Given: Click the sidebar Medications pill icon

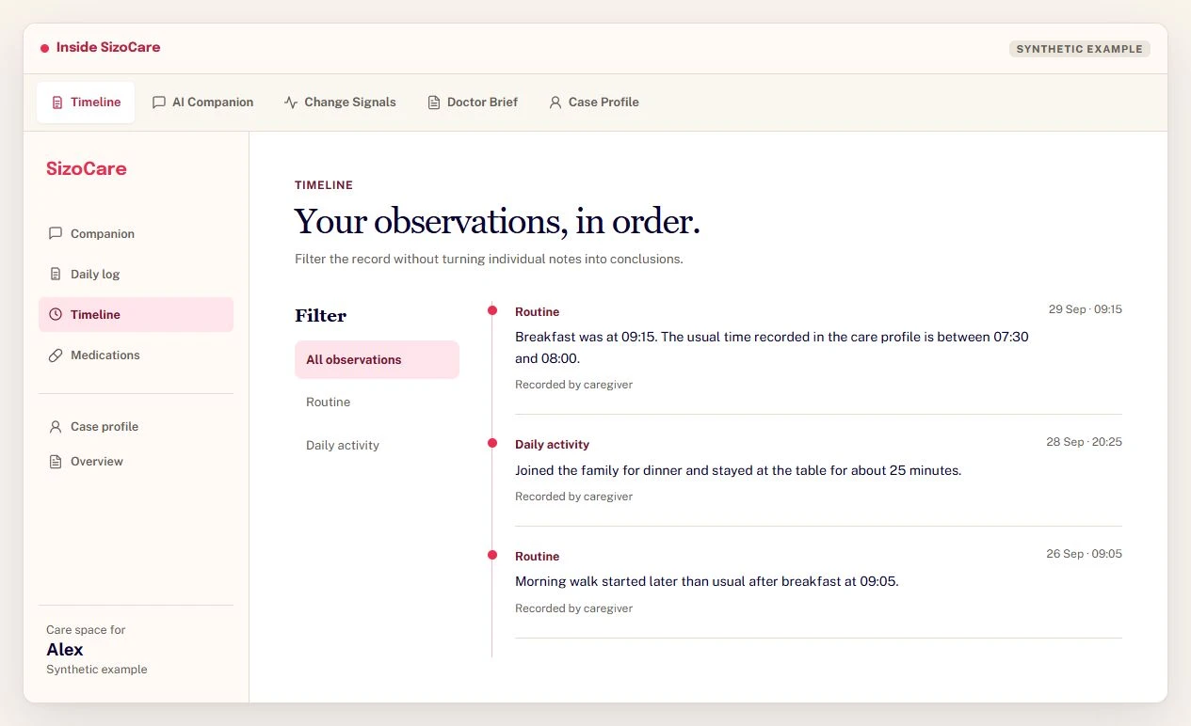Looking at the screenshot, I should [56, 355].
